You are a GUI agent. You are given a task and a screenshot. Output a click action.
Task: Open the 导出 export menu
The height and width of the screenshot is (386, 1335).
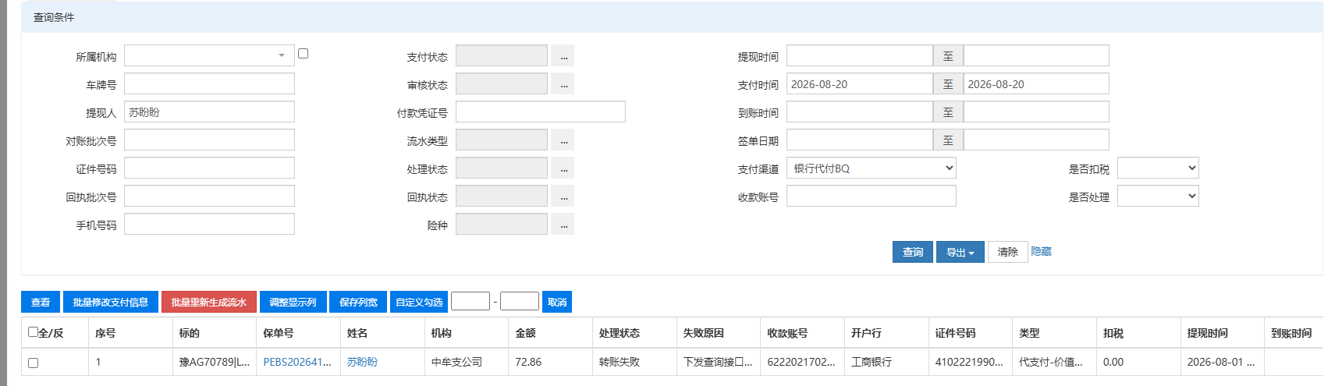960,252
